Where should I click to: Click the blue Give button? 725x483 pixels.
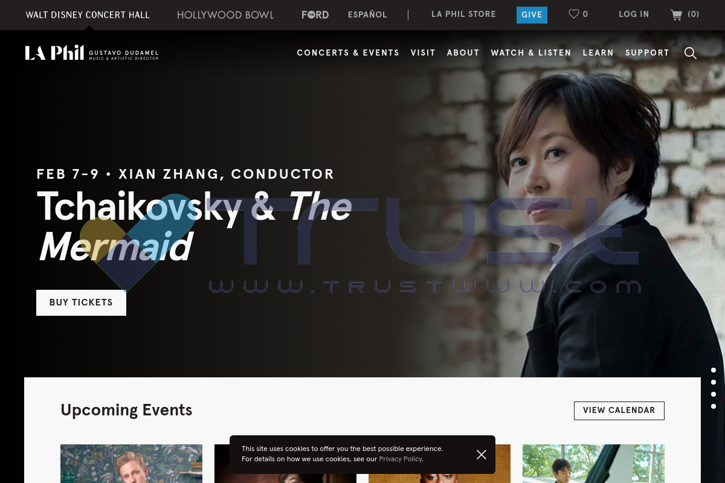point(532,15)
